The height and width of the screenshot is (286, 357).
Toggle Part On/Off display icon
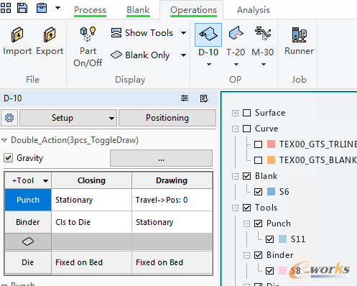pos(88,34)
